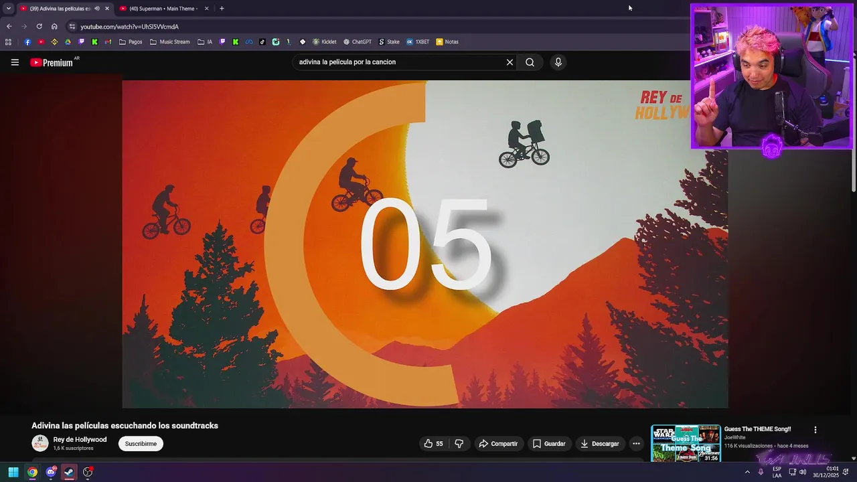Viewport: 857px width, 482px height.
Task: Dislike the video with thumbs down
Action: tap(459, 443)
